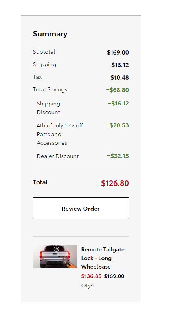This screenshot has width=169, height=311.
Task: Click the Remote Tailgate Lock product title
Action: coord(103,258)
